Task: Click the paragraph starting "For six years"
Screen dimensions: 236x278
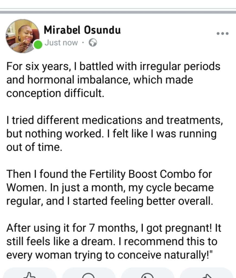Action: [x=113, y=80]
